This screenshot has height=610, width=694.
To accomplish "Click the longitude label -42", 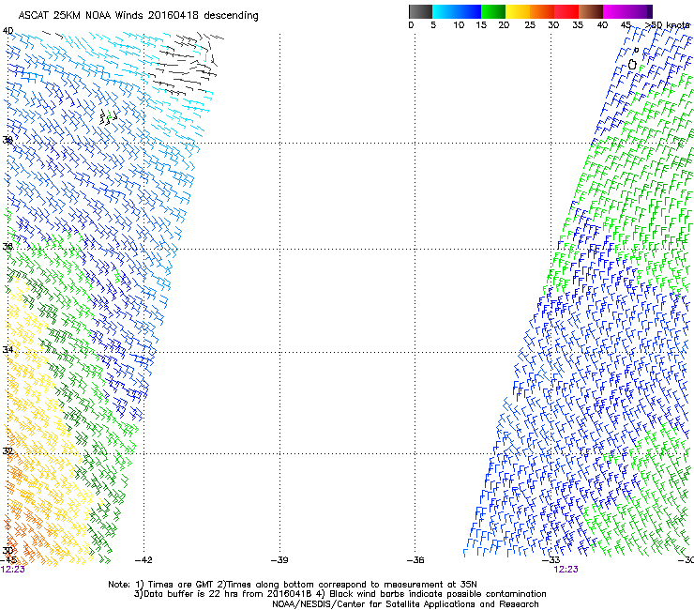I will pyautogui.click(x=143, y=560).
